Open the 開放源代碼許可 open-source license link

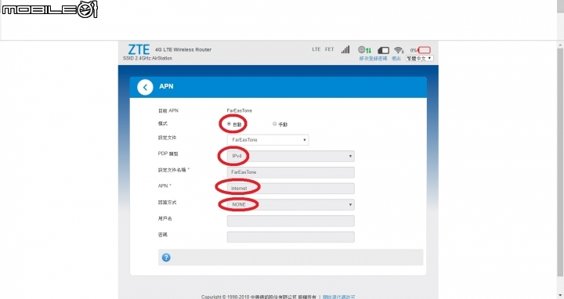(x=339, y=297)
